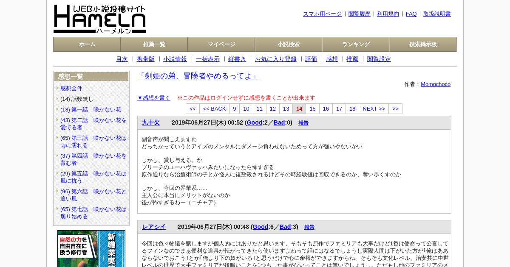This screenshot has width=510, height=267.
Task: Select 感想全件 in sidebar
Action: [x=71, y=88]
